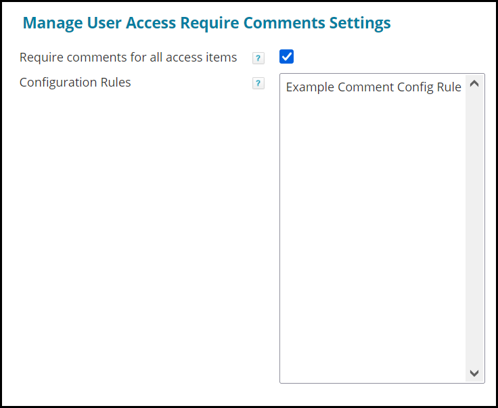Click the Configuration Rules field label
This screenshot has height=408, width=498.
tap(75, 83)
